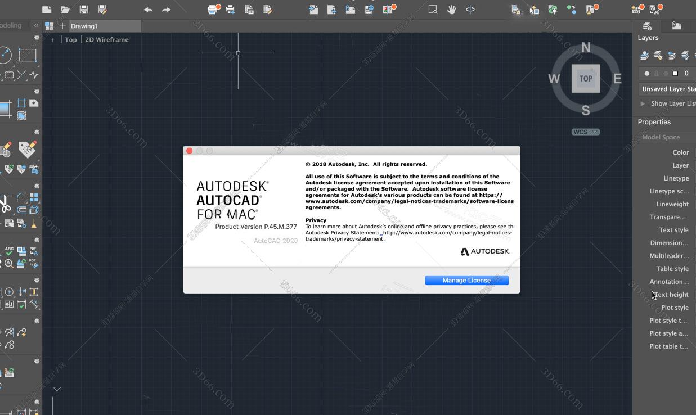Screen dimensions: 696x415
Task: Select the gradient hatch tool
Action: (5, 109)
